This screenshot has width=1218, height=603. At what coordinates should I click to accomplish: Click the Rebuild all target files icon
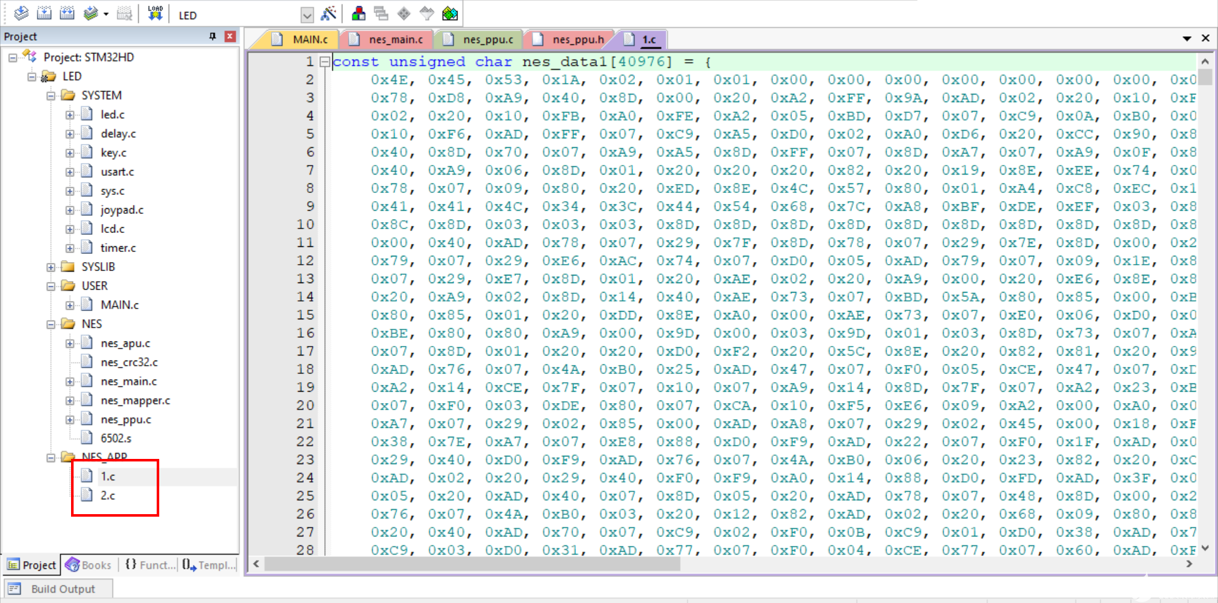click(67, 13)
